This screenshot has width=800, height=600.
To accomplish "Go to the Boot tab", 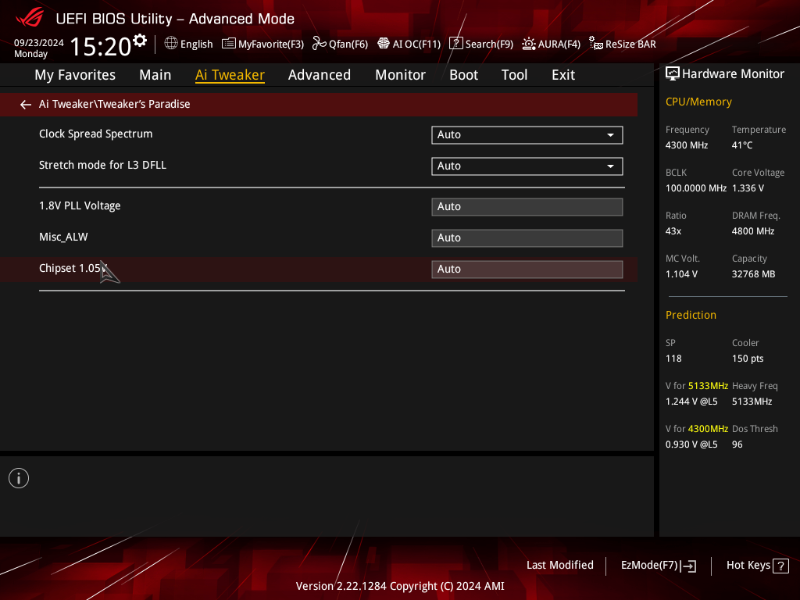I will [x=463, y=75].
